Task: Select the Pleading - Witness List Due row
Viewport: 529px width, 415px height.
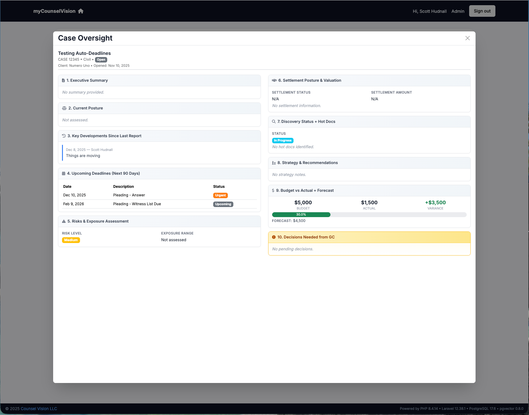Action: pos(137,204)
